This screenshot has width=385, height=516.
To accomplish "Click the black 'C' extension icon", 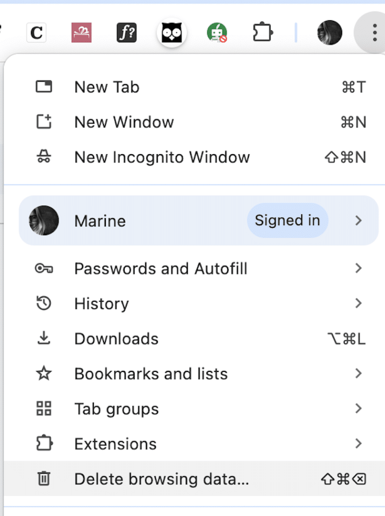I will [x=36, y=33].
